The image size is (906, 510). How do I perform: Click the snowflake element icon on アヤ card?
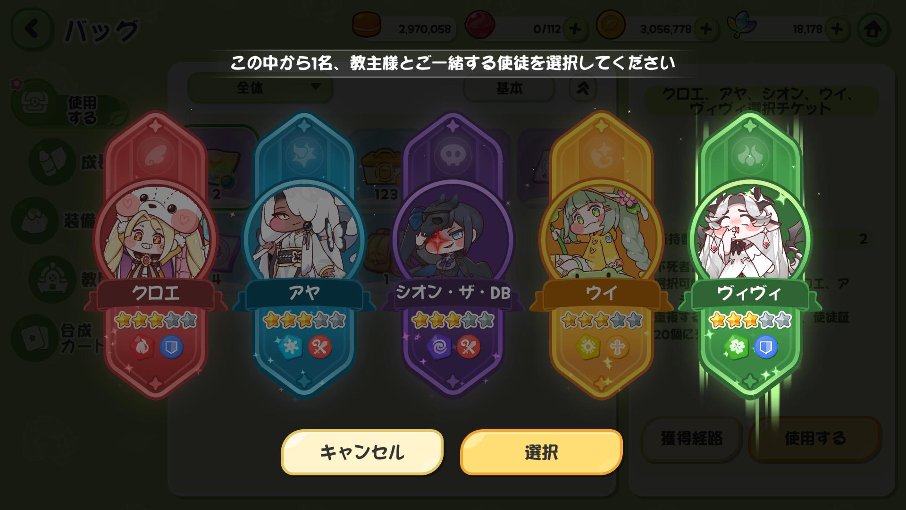(x=290, y=347)
